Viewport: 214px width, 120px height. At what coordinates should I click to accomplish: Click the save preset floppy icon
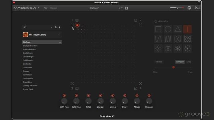click(127, 8)
